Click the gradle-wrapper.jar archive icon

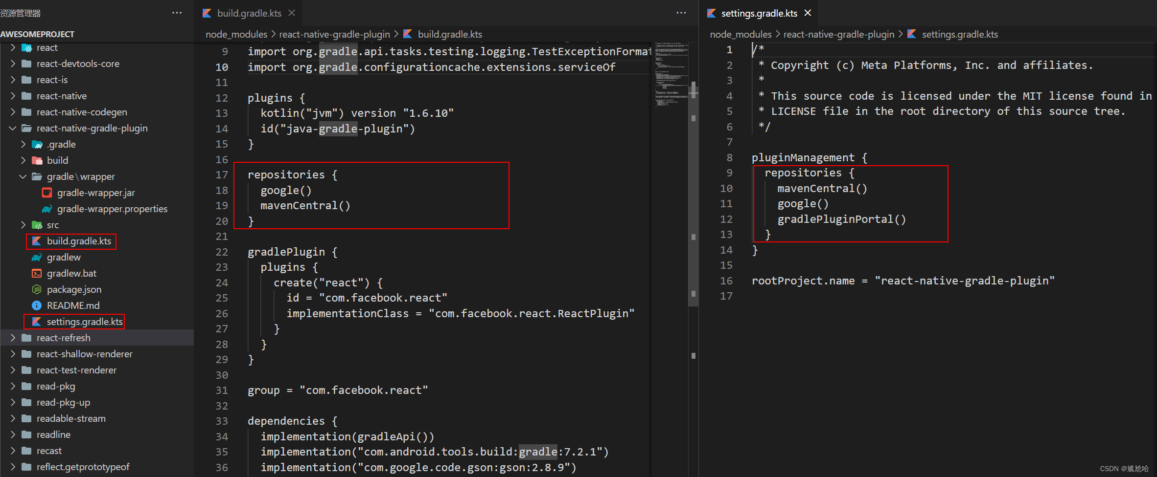pyautogui.click(x=46, y=193)
